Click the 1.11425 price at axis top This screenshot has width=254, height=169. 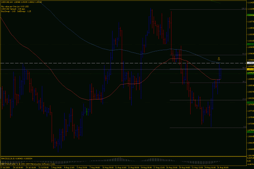[x=251, y=2]
